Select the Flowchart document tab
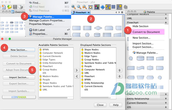This screenshot has width=172, height=110. coord(81,13)
